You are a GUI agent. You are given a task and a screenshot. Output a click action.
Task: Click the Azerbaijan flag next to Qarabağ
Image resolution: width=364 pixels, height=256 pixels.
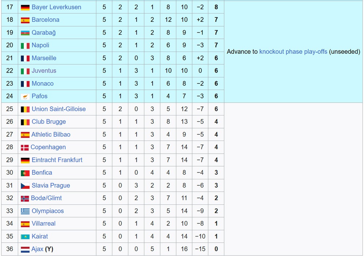(x=25, y=33)
